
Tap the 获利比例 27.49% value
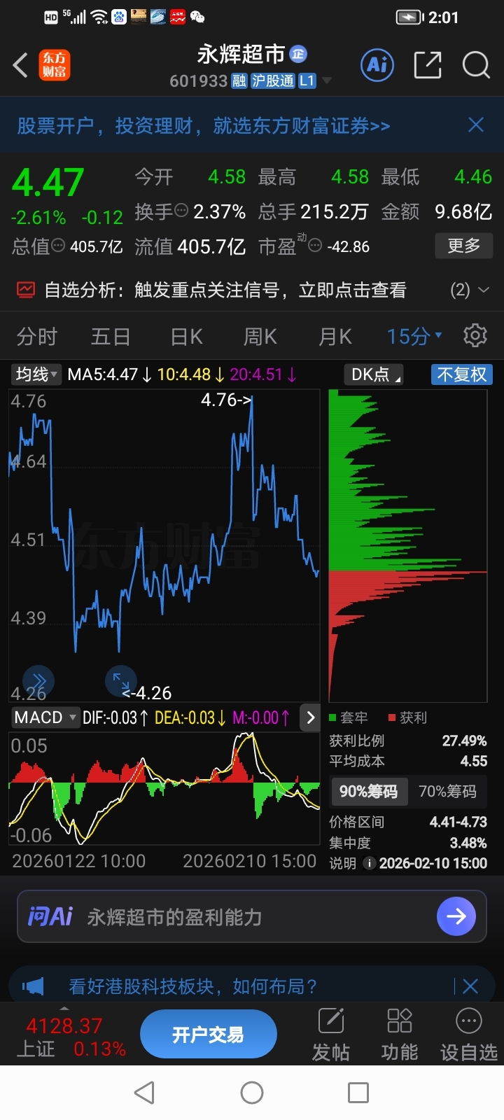point(464,741)
